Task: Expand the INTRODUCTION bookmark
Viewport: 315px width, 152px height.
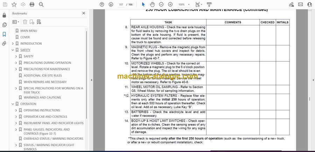Action: point(13,44)
